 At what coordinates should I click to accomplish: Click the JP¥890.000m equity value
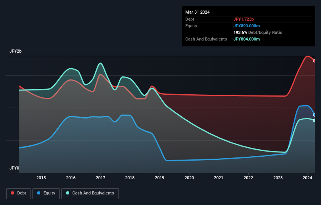[x=246, y=26]
